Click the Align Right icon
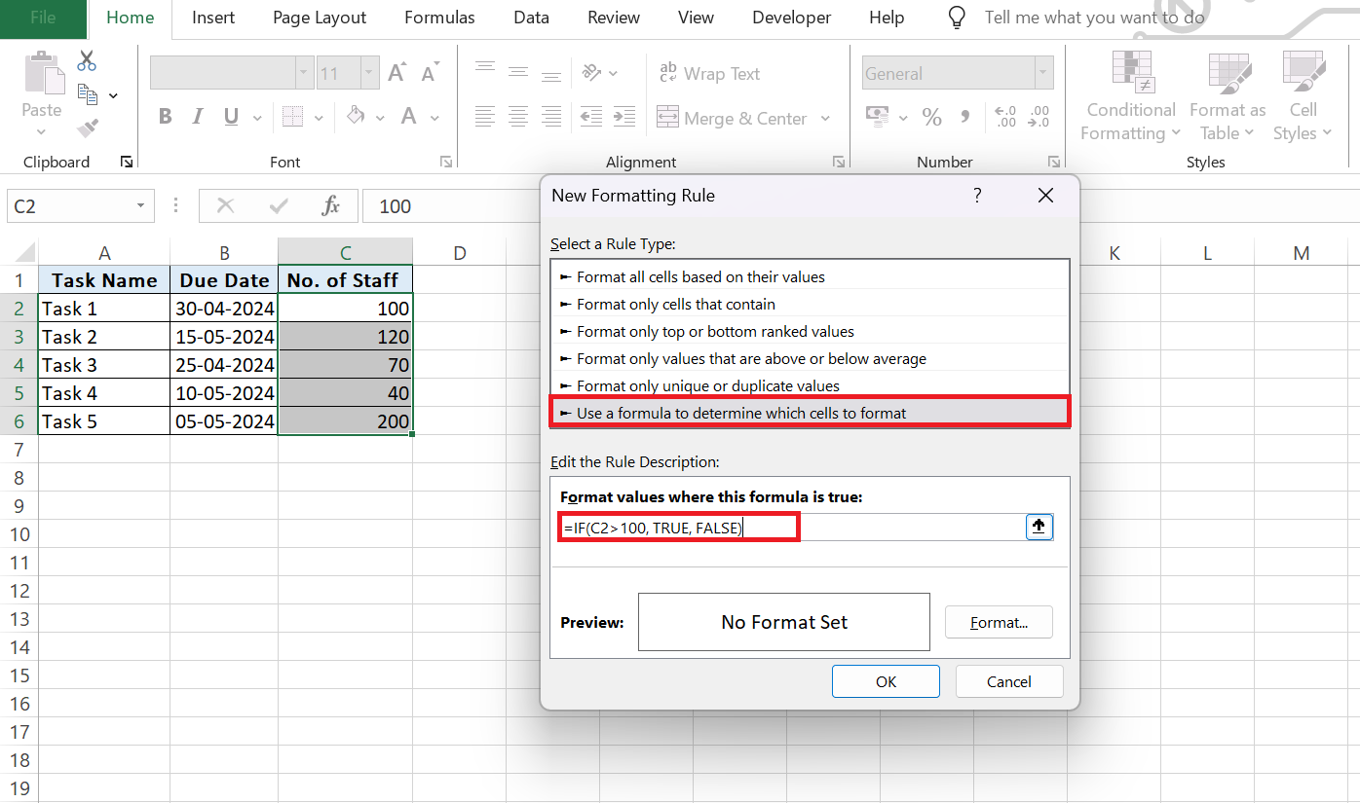This screenshot has height=803, width=1360. [551, 117]
